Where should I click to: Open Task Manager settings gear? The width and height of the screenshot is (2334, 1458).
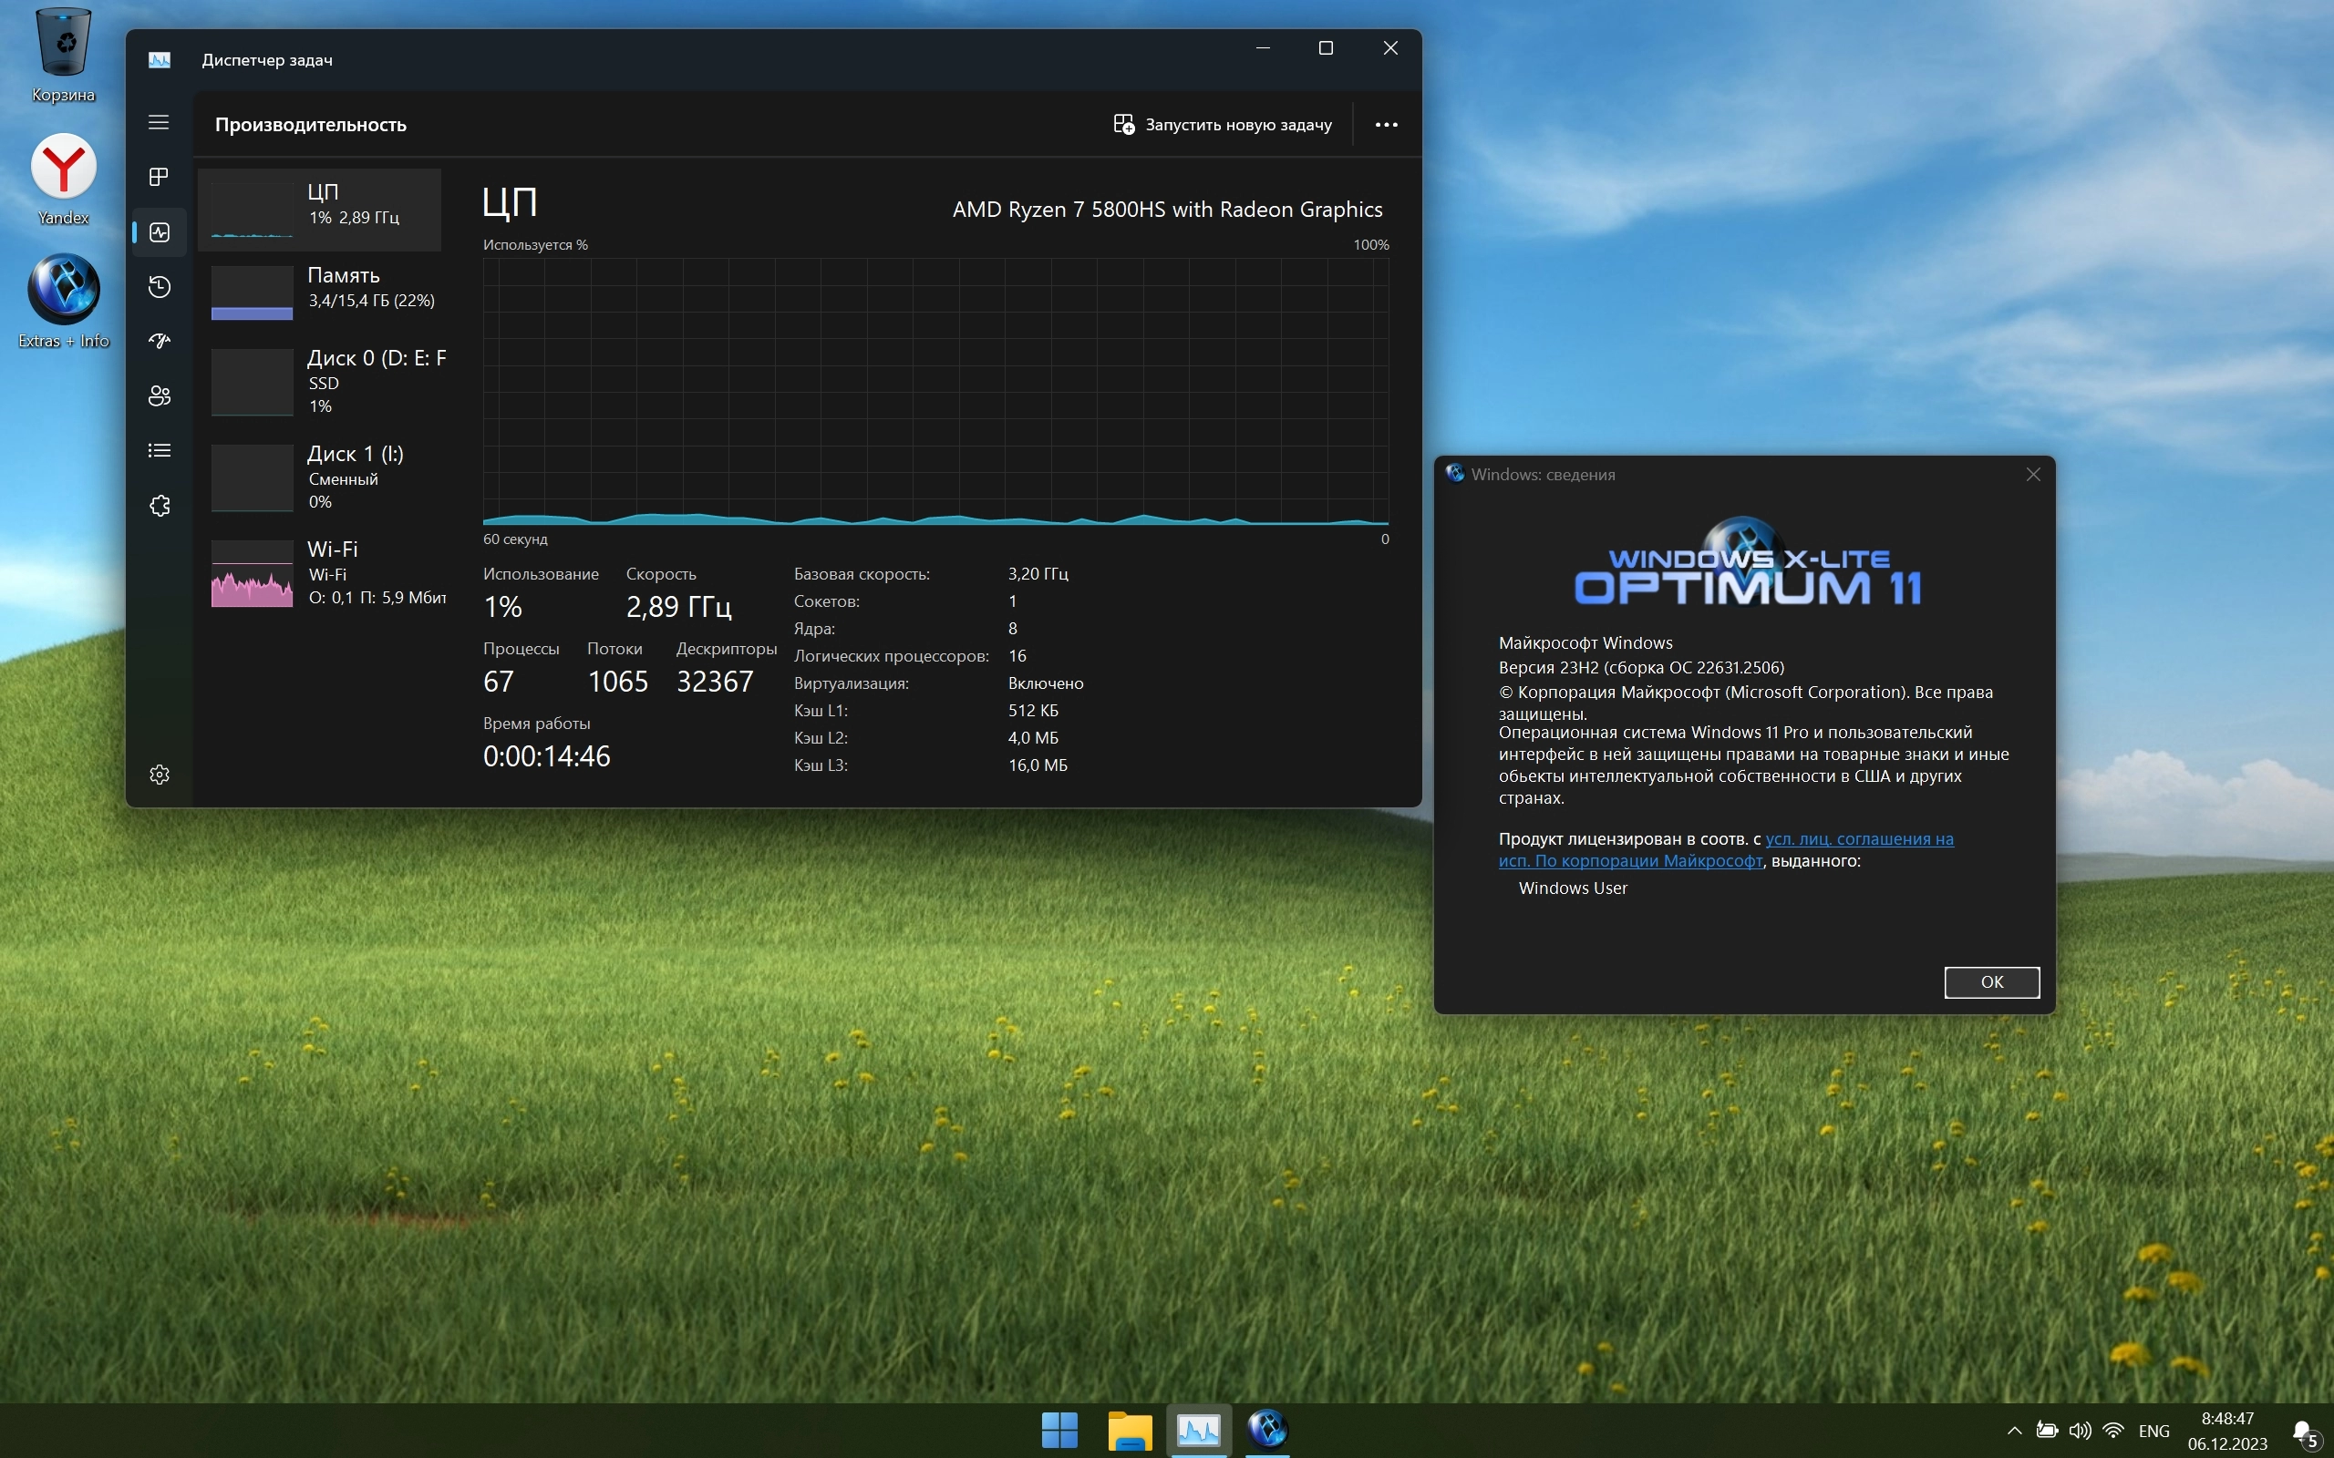(x=160, y=775)
